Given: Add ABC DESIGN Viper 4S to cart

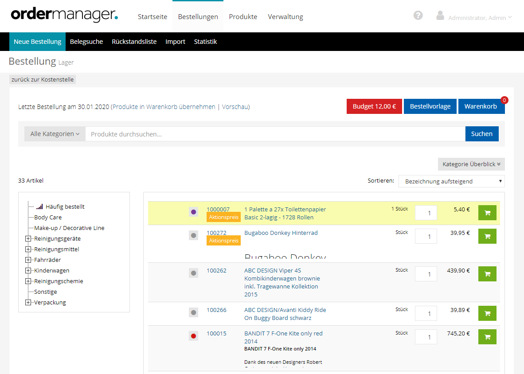Looking at the screenshot, I should tap(487, 274).
